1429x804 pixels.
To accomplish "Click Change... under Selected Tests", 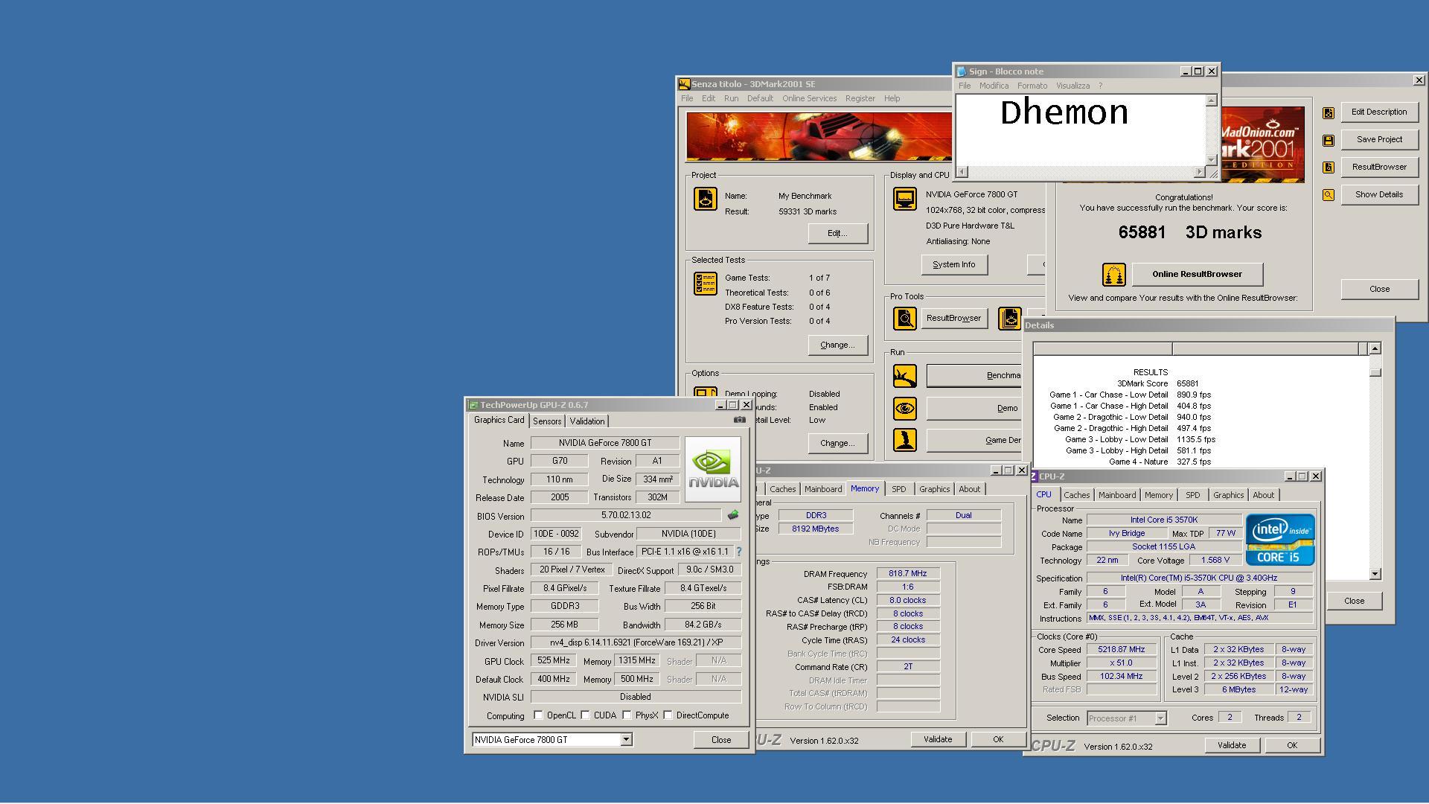I will (837, 345).
